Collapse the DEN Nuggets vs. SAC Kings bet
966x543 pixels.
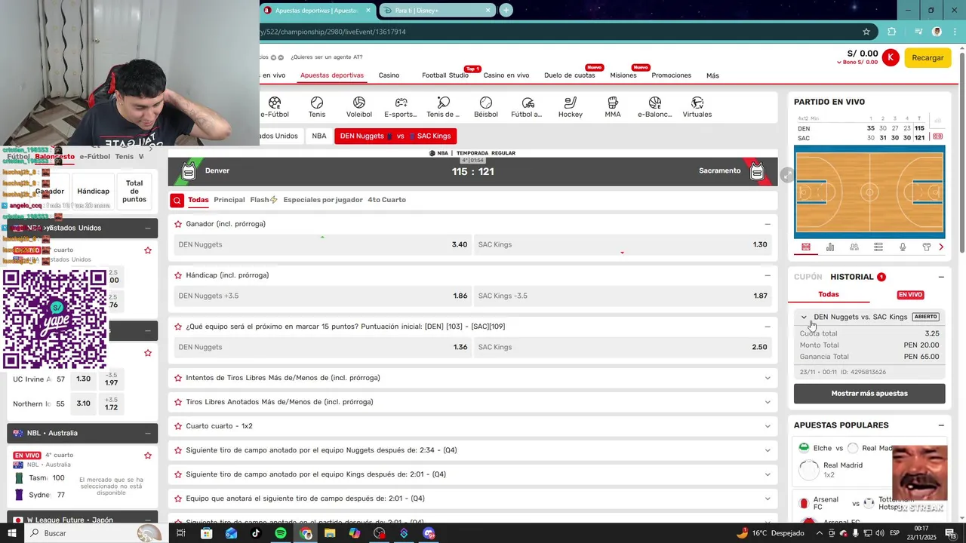pyautogui.click(x=804, y=317)
